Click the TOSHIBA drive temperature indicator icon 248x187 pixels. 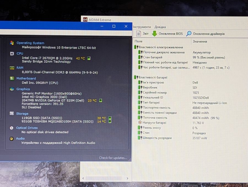[110, 122]
